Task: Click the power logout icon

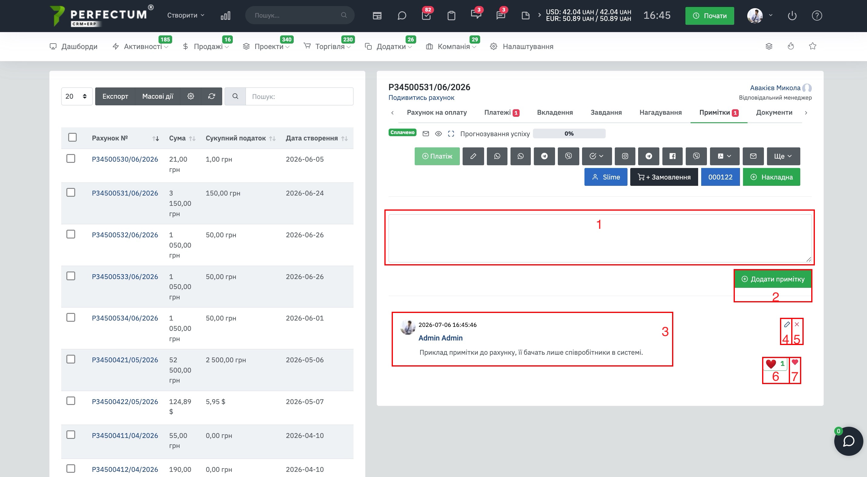Action: [x=792, y=15]
